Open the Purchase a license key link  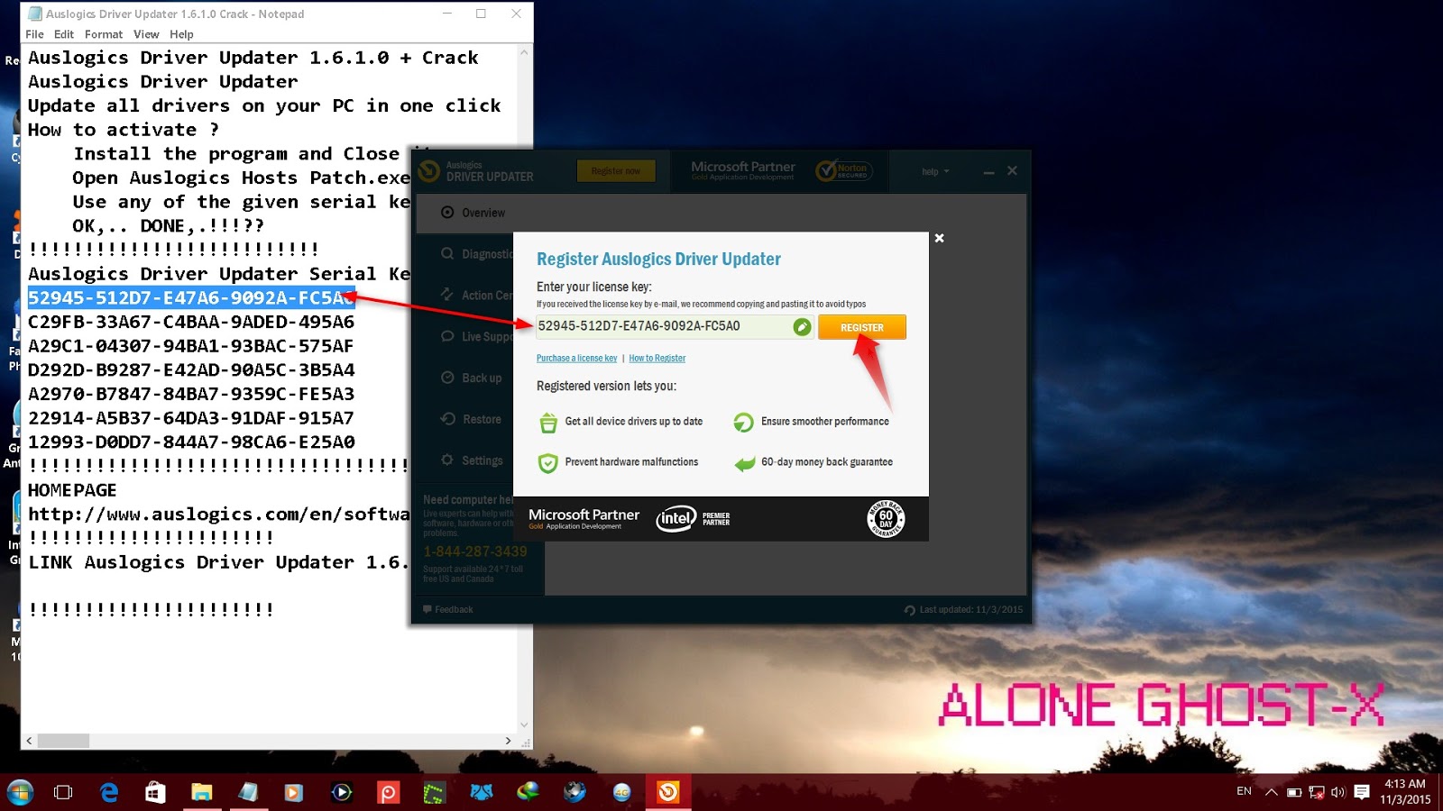(576, 359)
